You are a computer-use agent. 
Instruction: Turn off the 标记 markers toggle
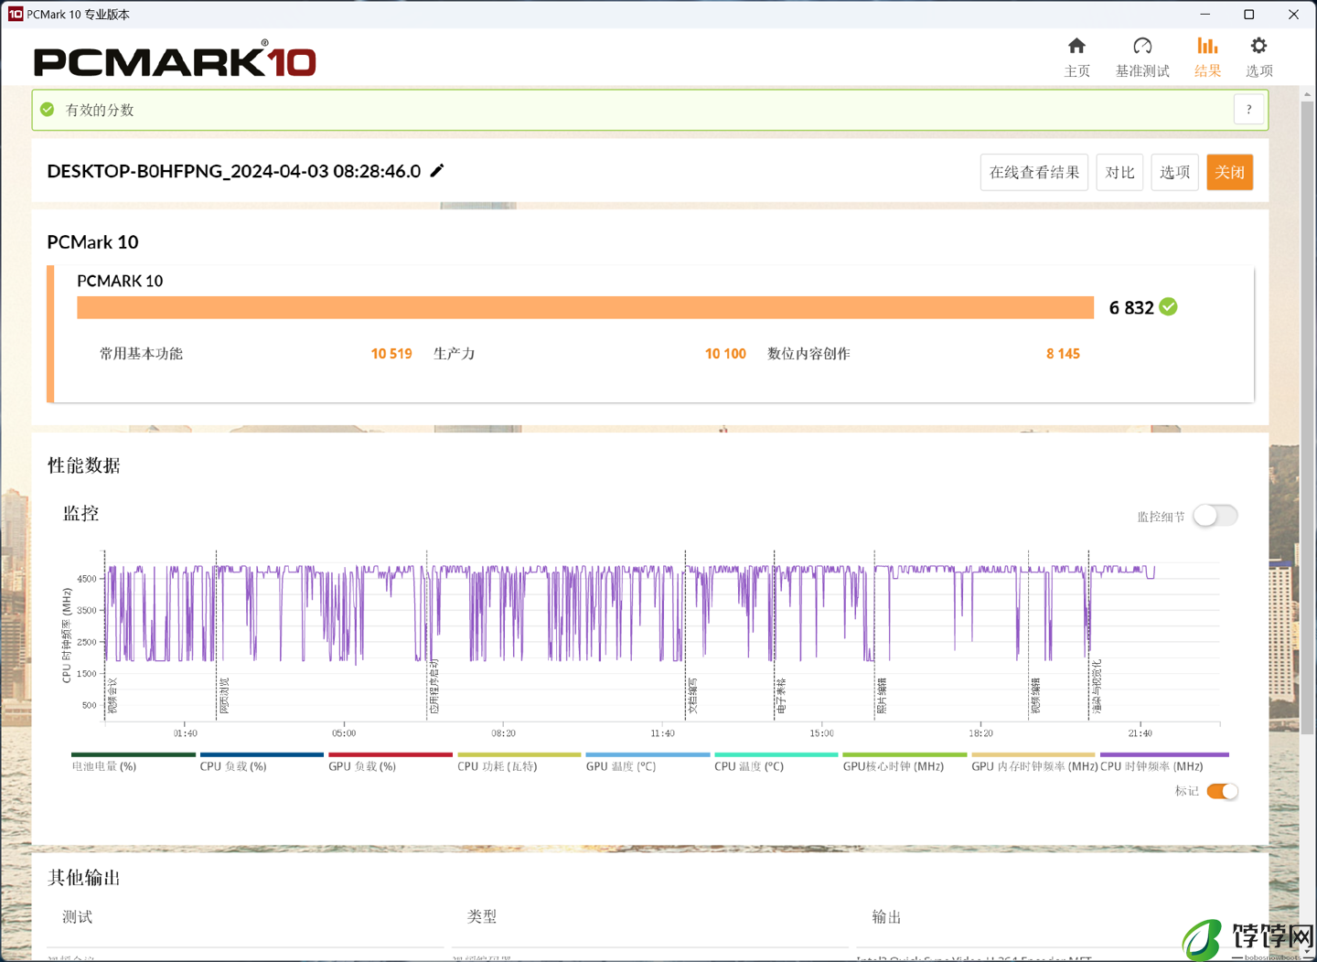point(1222,791)
